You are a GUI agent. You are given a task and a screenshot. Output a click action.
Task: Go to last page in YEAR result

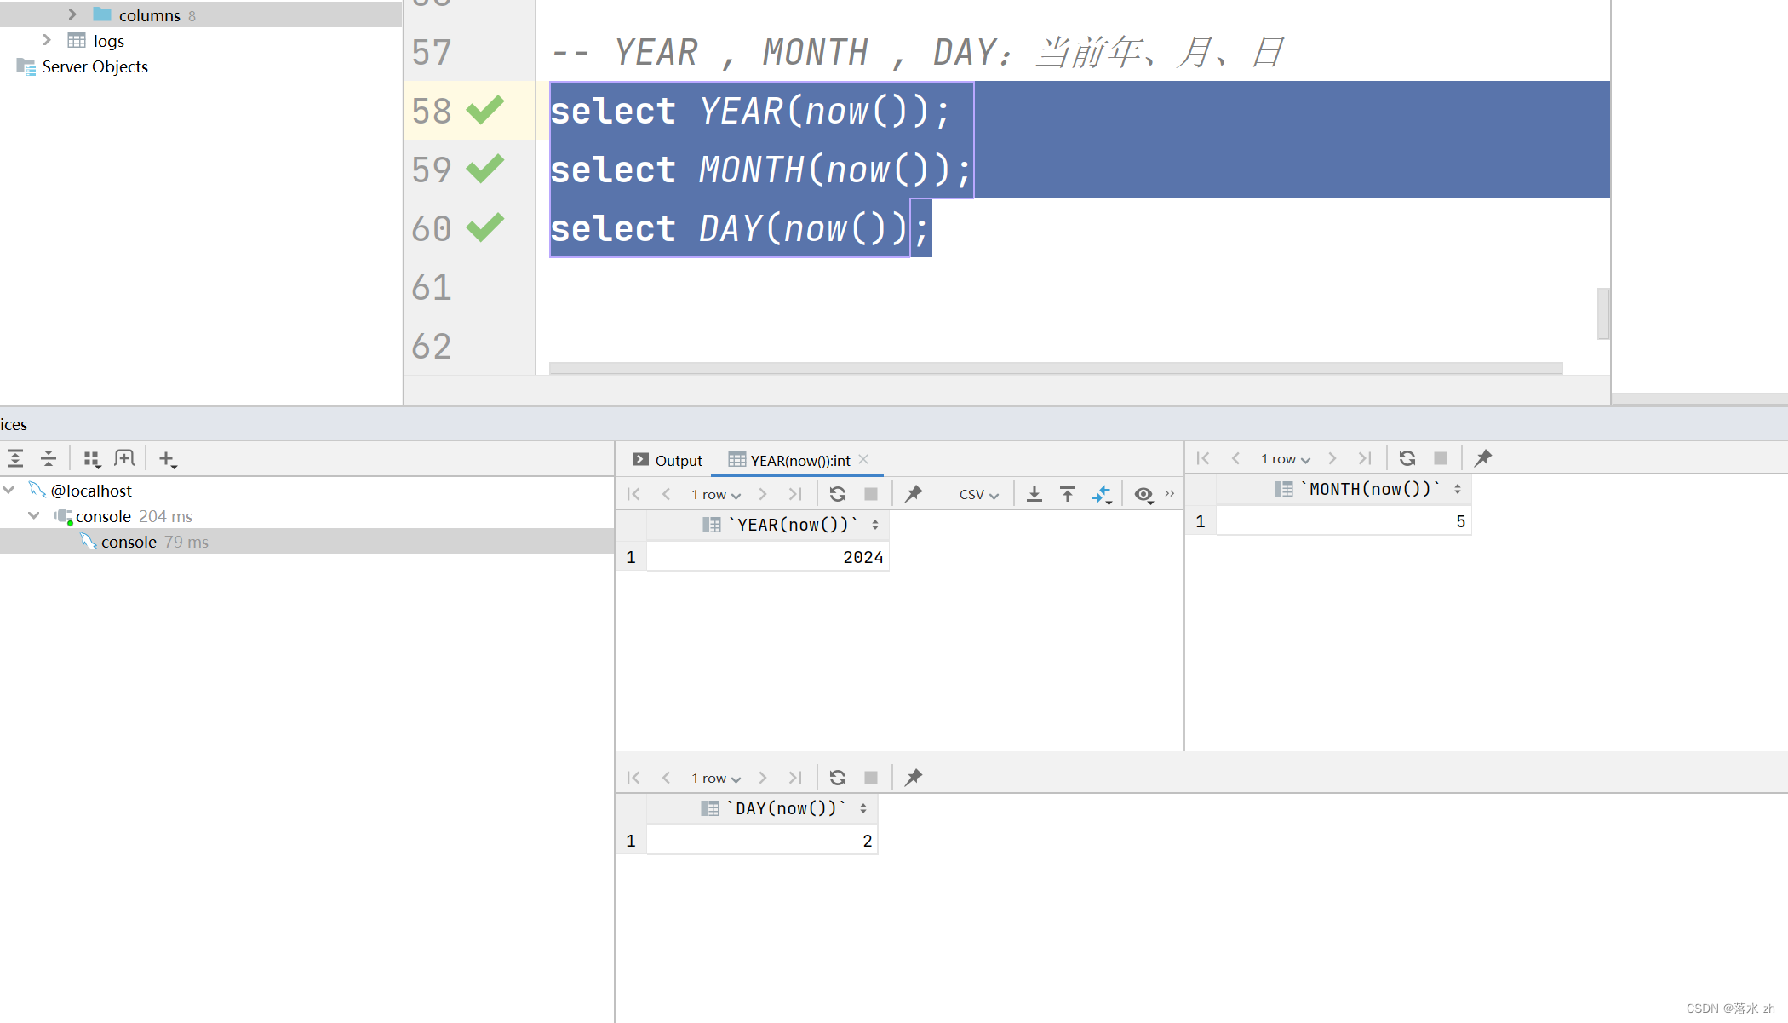coord(795,494)
